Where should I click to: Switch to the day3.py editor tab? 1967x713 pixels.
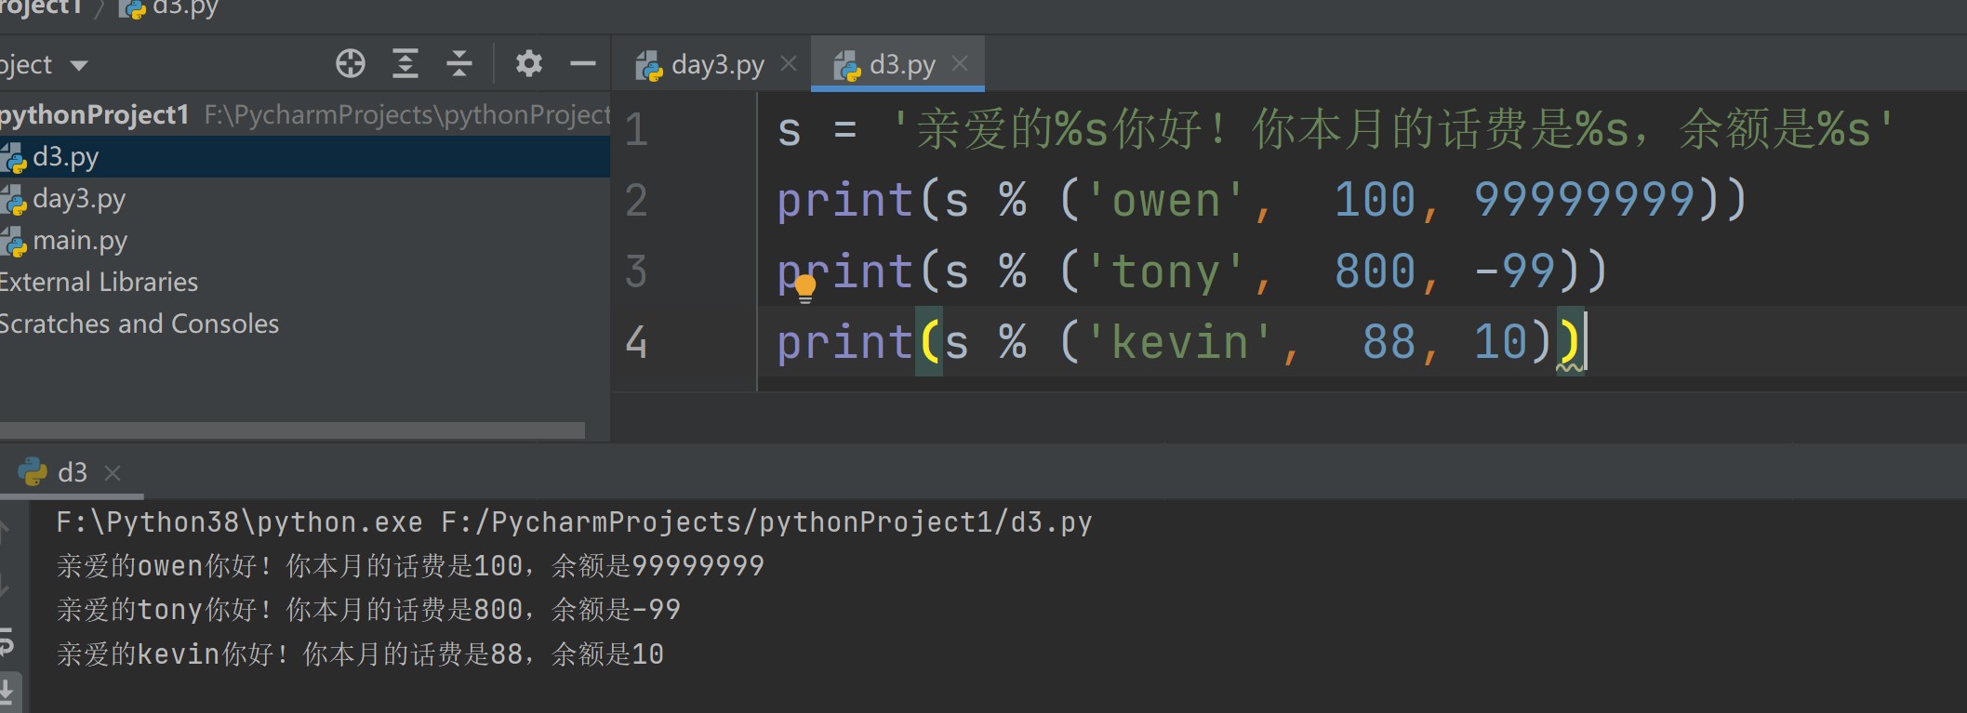pos(716,65)
